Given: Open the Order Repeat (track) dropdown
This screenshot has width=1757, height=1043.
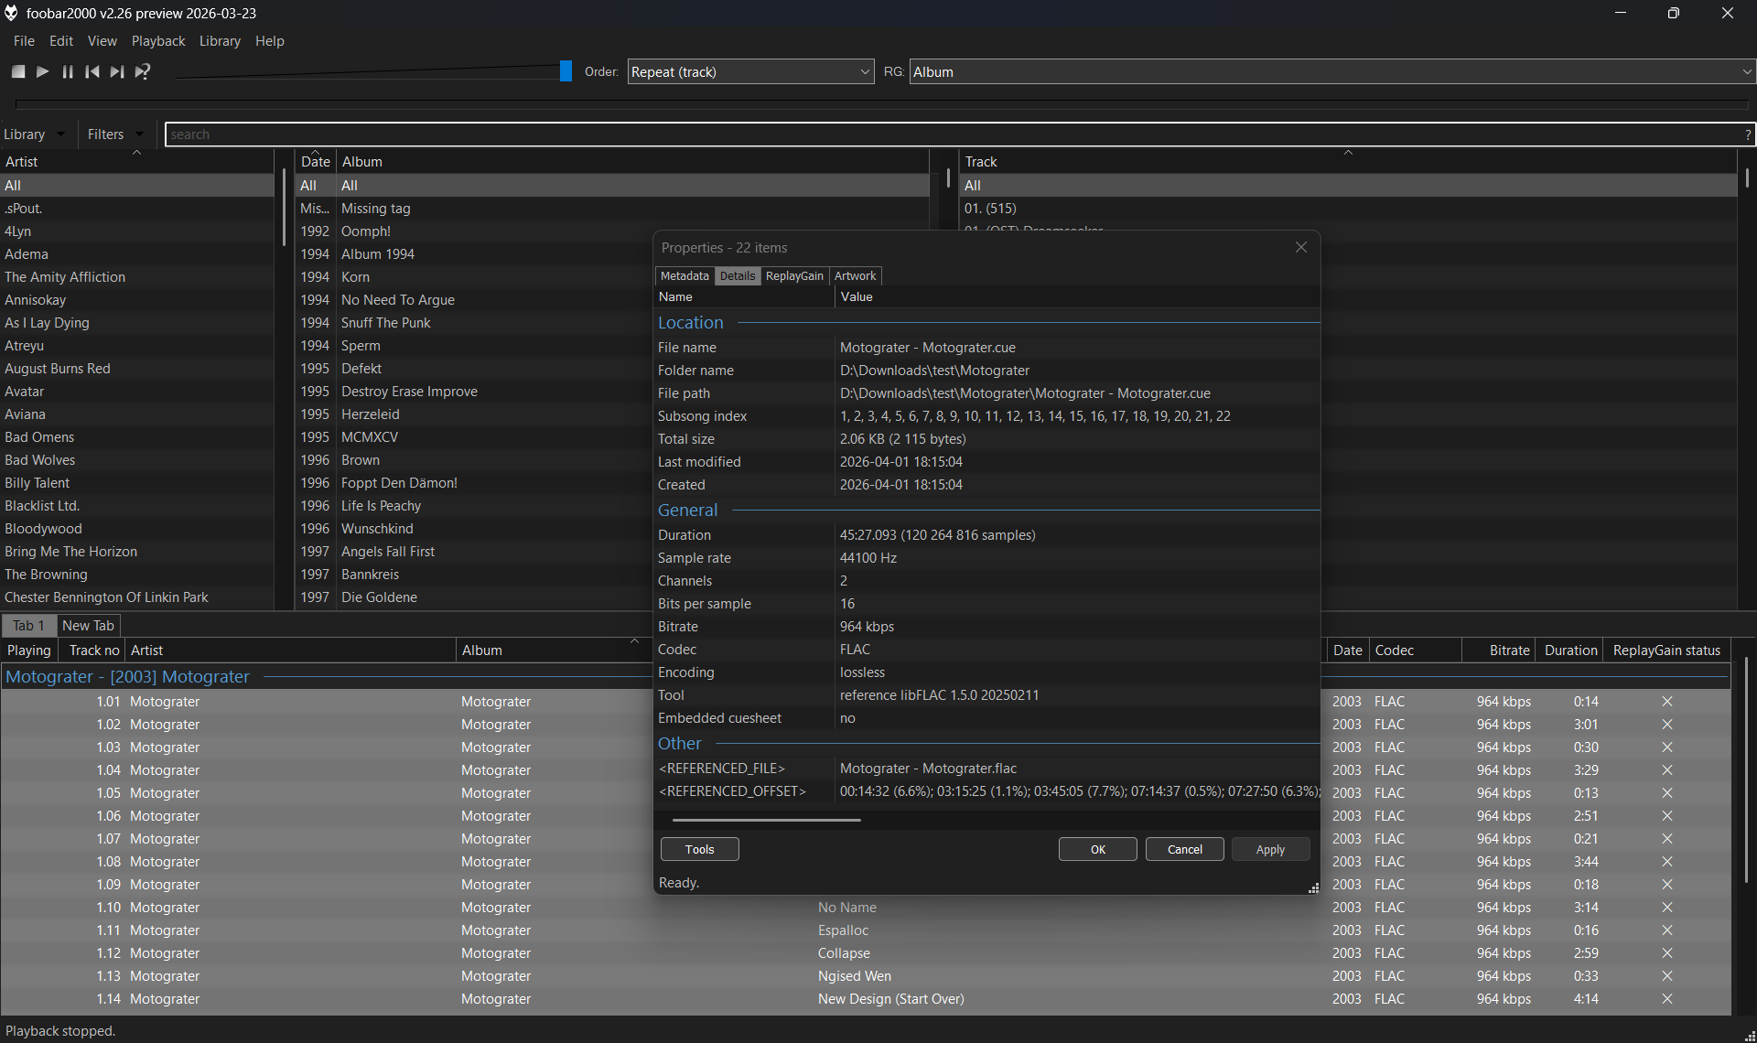Looking at the screenshot, I should 750,71.
